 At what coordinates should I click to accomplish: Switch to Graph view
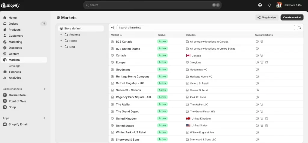pos(267,17)
